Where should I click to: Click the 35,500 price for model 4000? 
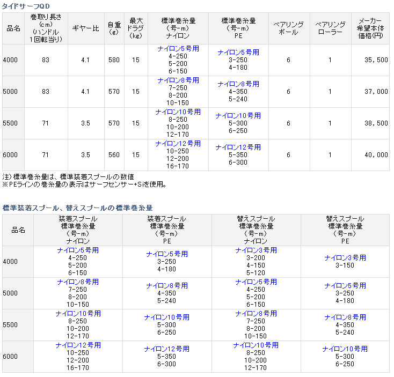pos(376,60)
